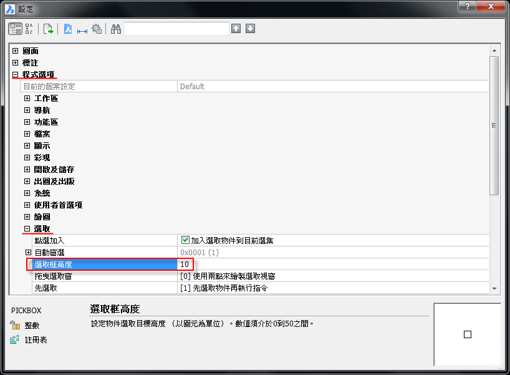Image resolution: width=510 pixels, height=375 pixels.
Task: Go to previous search result arrow
Action: tap(236, 29)
